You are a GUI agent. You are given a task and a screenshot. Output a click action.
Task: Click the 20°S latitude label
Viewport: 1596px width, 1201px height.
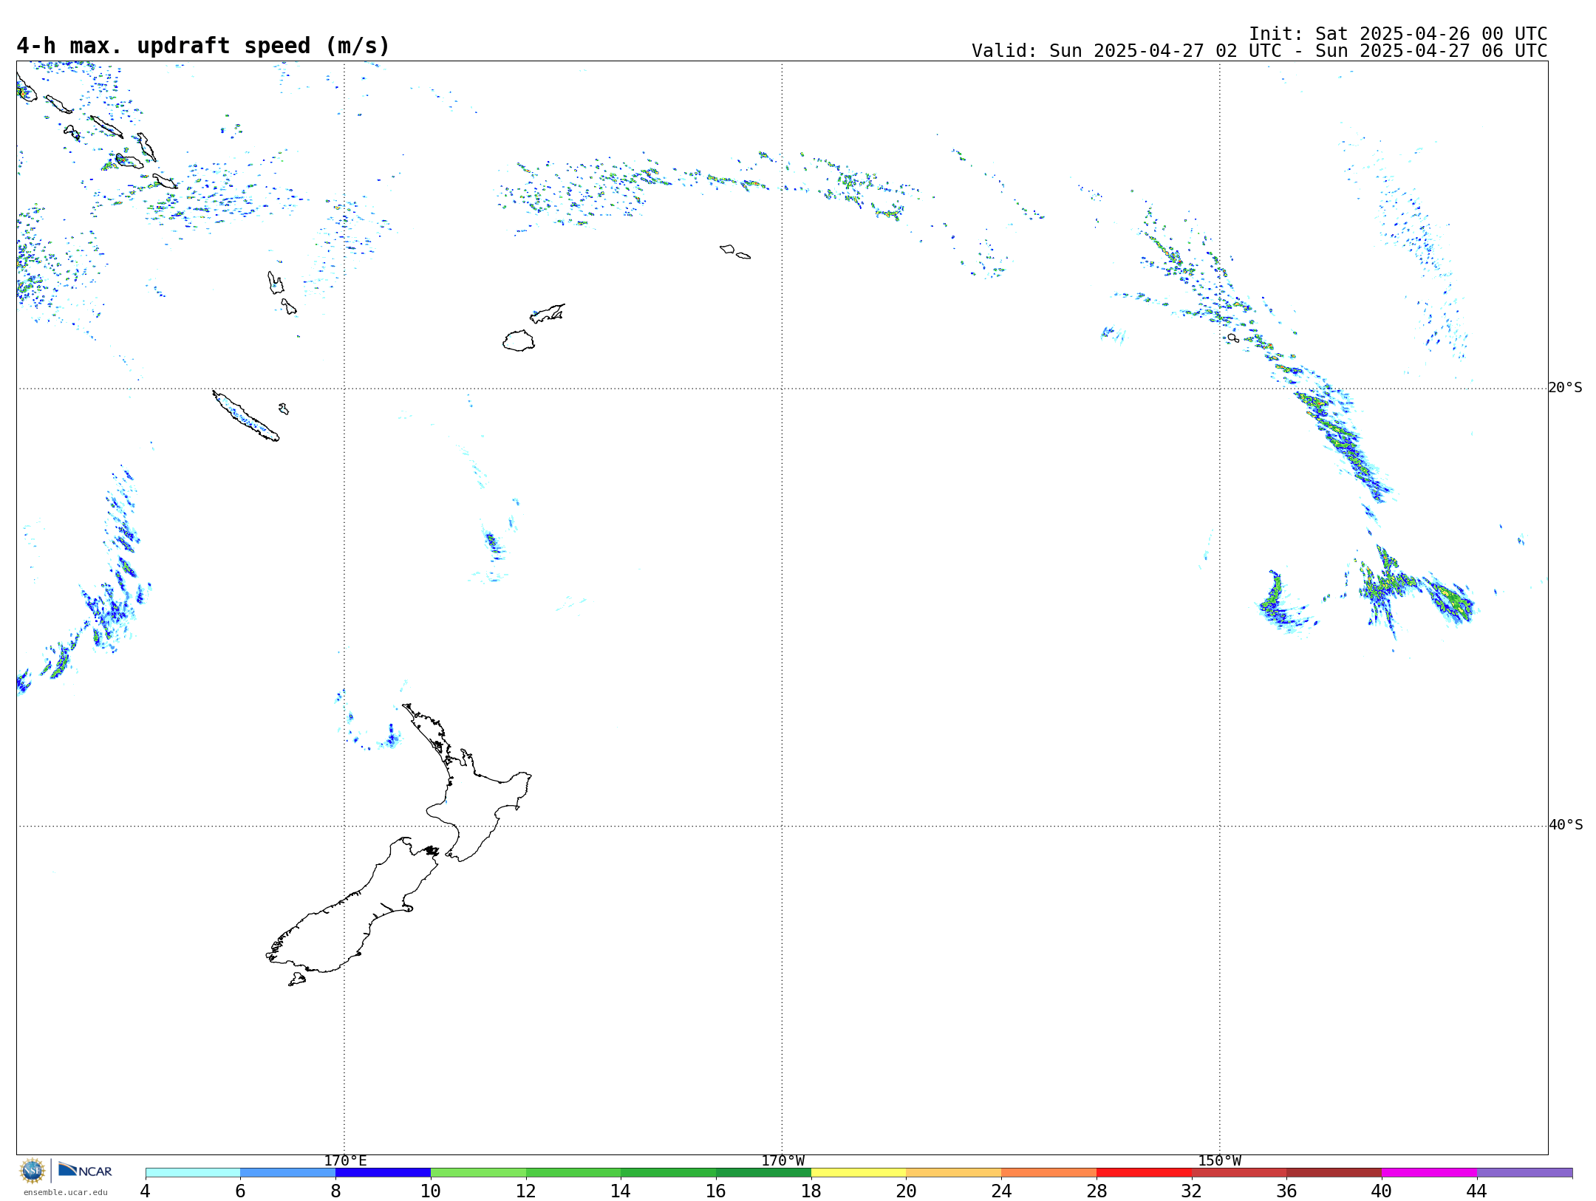(x=1565, y=388)
